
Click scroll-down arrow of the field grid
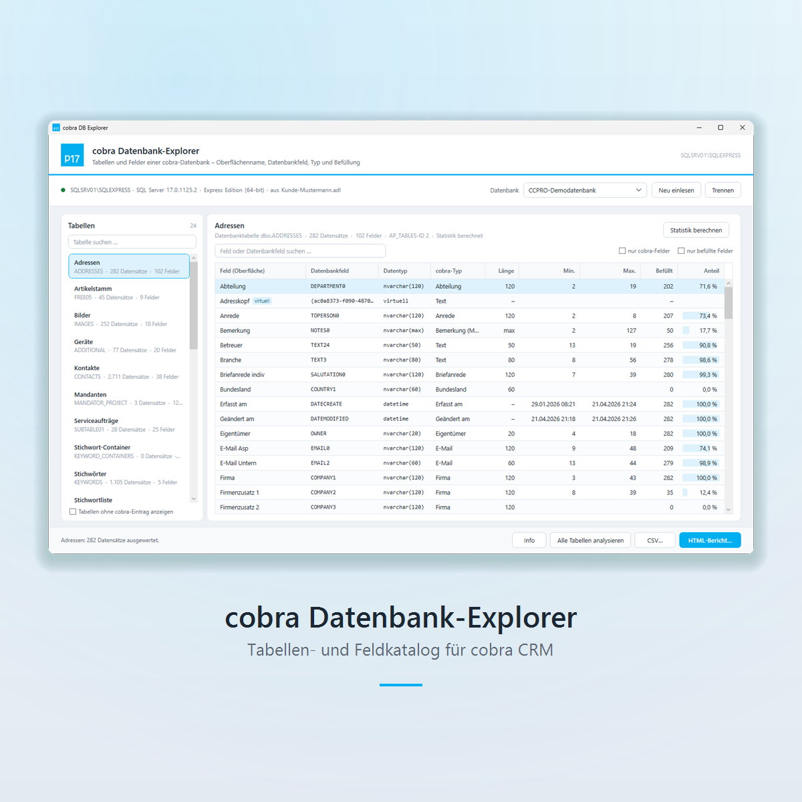point(728,509)
